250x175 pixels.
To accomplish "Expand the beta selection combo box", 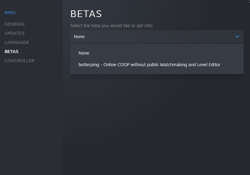I will click(157, 37).
